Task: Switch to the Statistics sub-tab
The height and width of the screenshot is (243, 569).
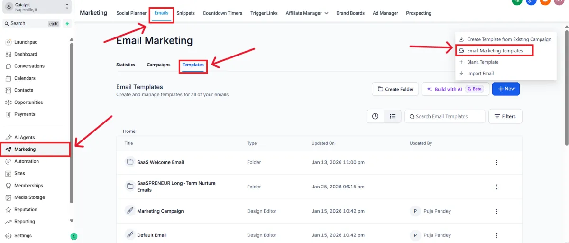Action: point(126,65)
